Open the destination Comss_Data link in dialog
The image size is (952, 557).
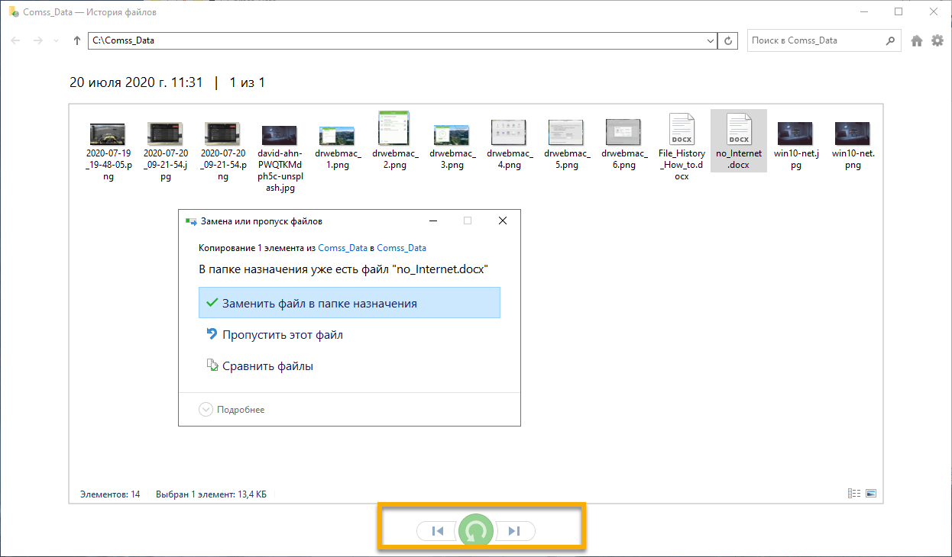click(402, 248)
